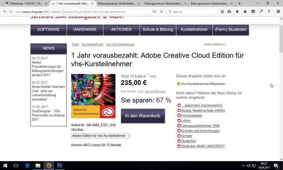Reload the current page
The image size is (283, 170).
162,12
